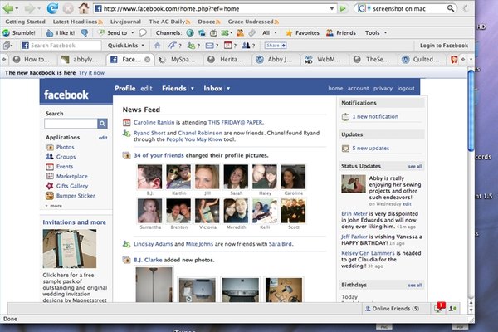Click the Share button in the Facebook toolbar

tap(276, 46)
